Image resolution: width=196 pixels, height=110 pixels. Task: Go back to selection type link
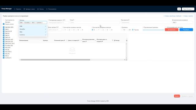[x=172, y=16]
